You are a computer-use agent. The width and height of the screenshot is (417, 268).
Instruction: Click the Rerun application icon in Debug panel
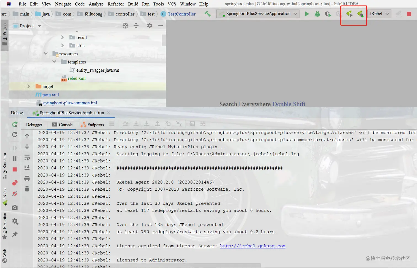coord(15,124)
